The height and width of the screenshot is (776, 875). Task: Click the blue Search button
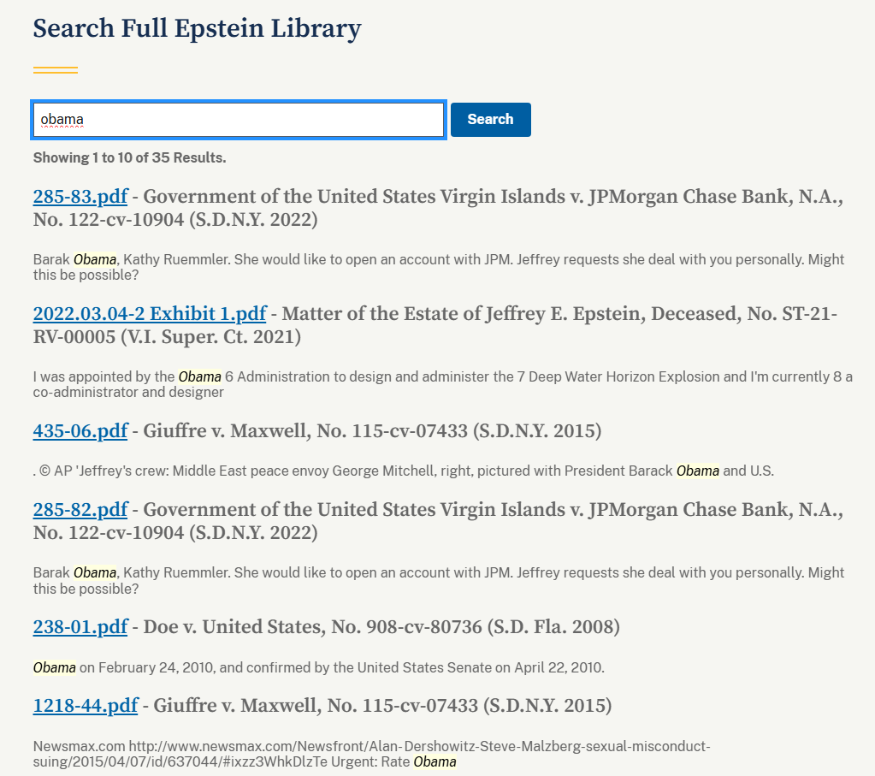pyautogui.click(x=490, y=120)
